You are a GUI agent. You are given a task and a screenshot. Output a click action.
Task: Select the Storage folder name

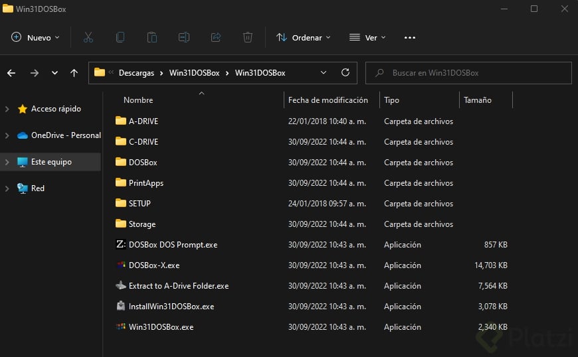coord(142,224)
